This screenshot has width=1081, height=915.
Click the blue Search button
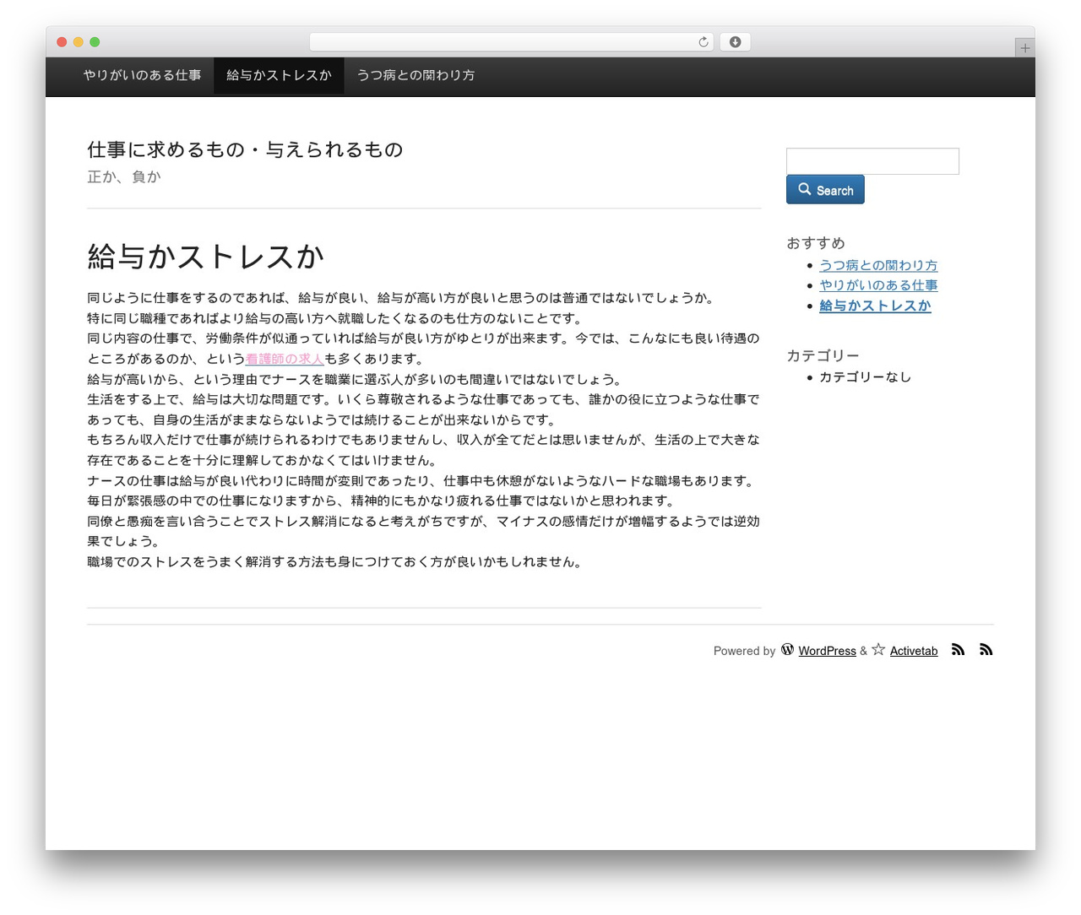(x=825, y=190)
